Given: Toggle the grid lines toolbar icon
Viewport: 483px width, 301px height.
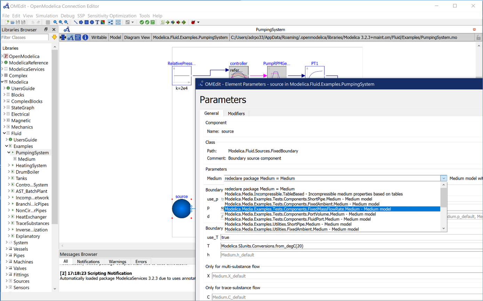Looking at the screenshot, I should tap(48, 22).
